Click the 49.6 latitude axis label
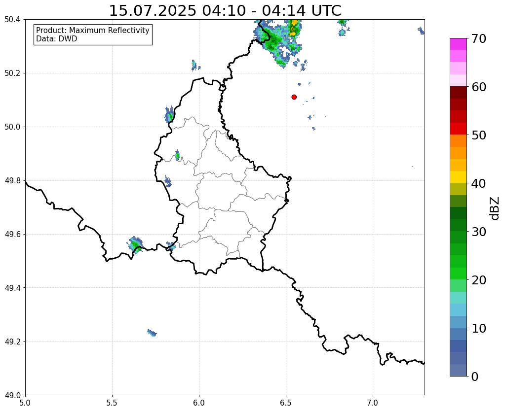The width and height of the screenshot is (505, 411). pyautogui.click(x=12, y=235)
